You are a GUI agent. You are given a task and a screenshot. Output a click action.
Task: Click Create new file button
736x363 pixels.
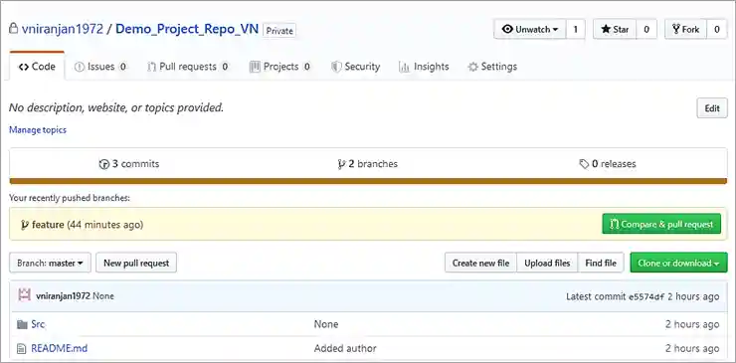click(480, 263)
